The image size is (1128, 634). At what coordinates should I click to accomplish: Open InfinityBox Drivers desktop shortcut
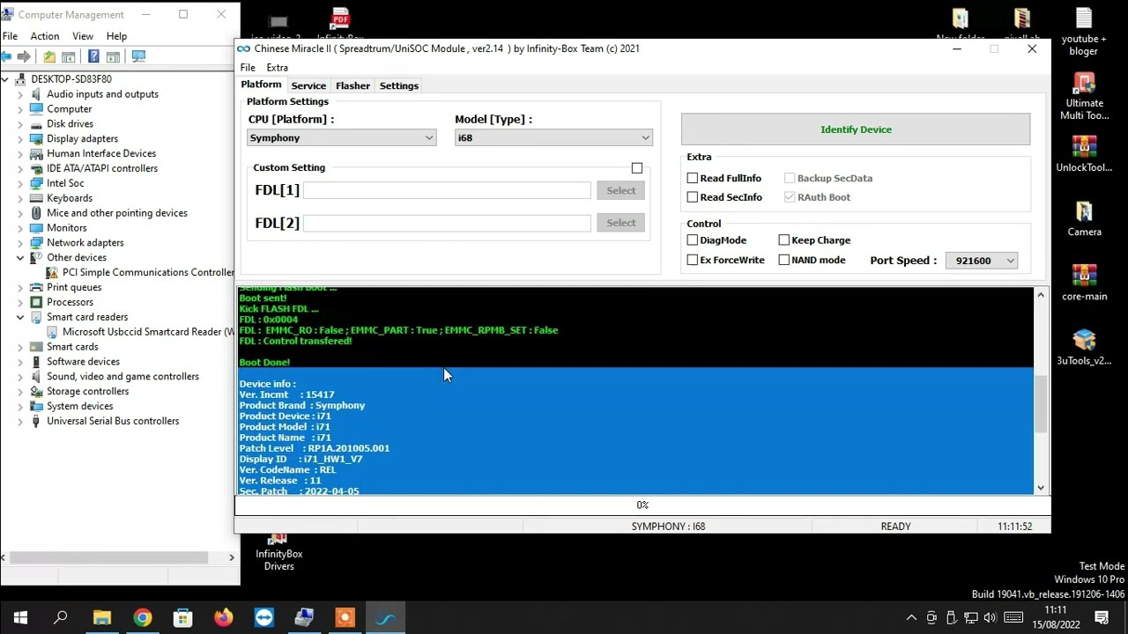point(278,552)
